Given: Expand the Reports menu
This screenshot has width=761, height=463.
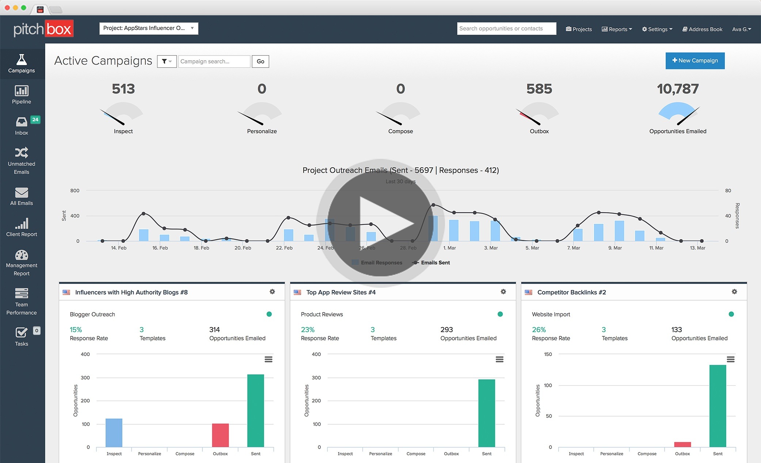Looking at the screenshot, I should [617, 29].
